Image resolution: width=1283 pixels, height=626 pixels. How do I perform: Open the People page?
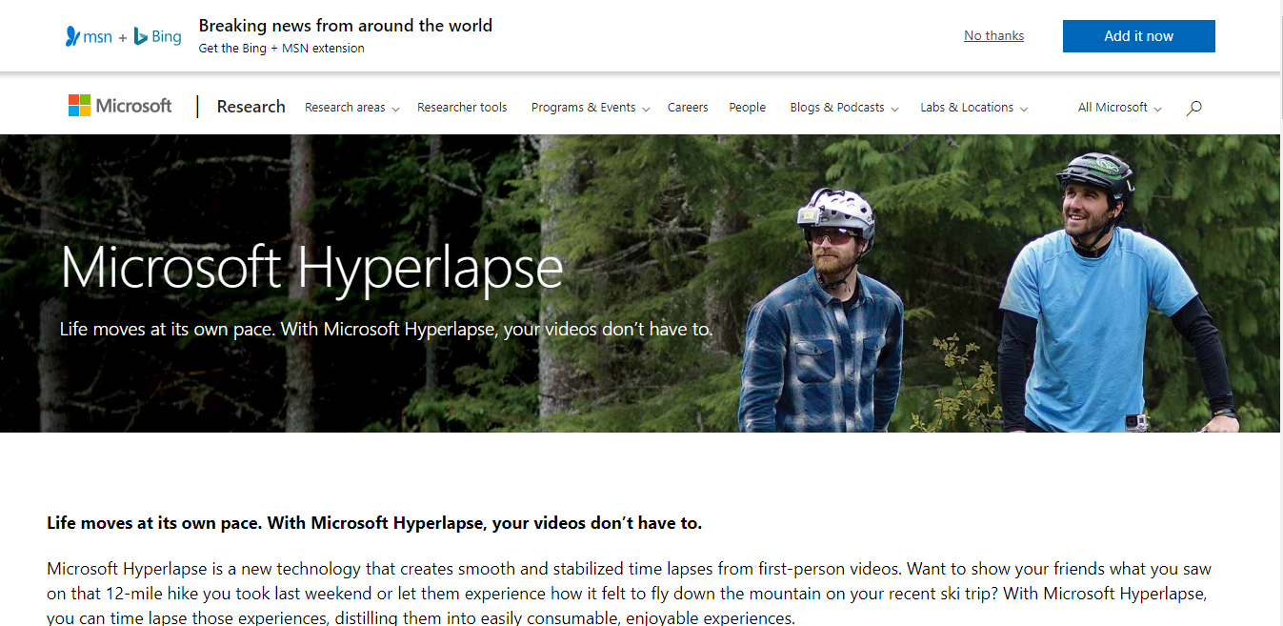(x=748, y=108)
